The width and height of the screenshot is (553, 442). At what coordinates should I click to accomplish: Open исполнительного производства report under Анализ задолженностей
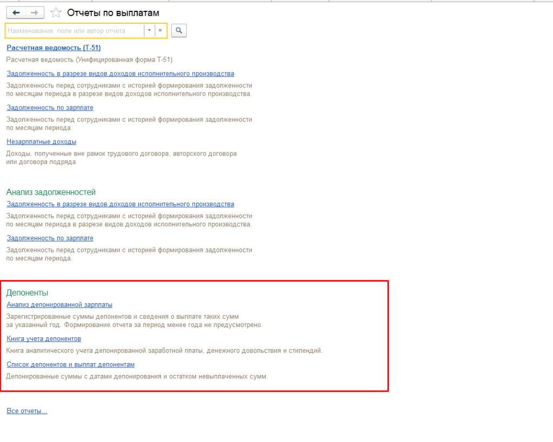120,204
